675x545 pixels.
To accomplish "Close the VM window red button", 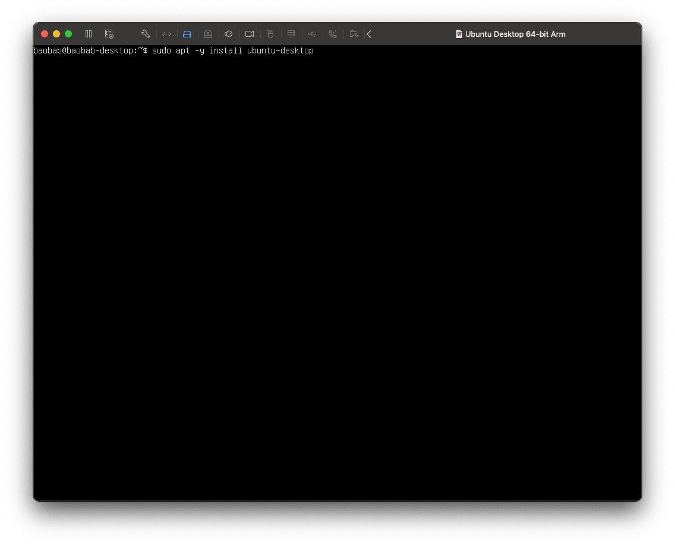I will 45,34.
